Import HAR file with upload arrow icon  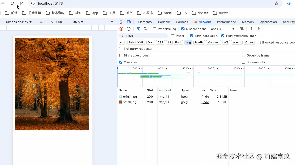tap(251, 29)
